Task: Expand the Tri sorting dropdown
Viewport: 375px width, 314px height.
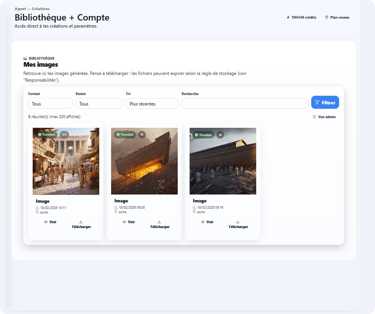Action: 152,104
